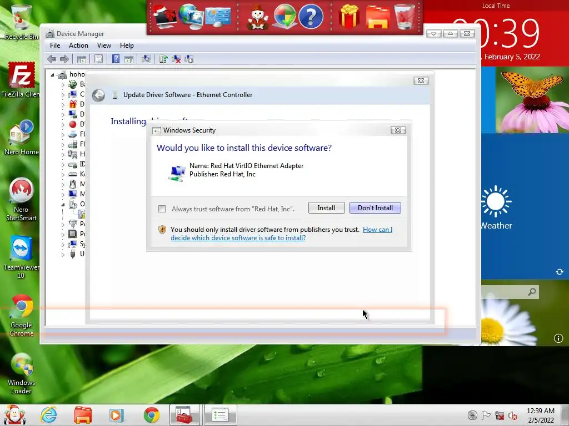Expand the Human Interface Devices node
569x426 pixels.
point(63,155)
